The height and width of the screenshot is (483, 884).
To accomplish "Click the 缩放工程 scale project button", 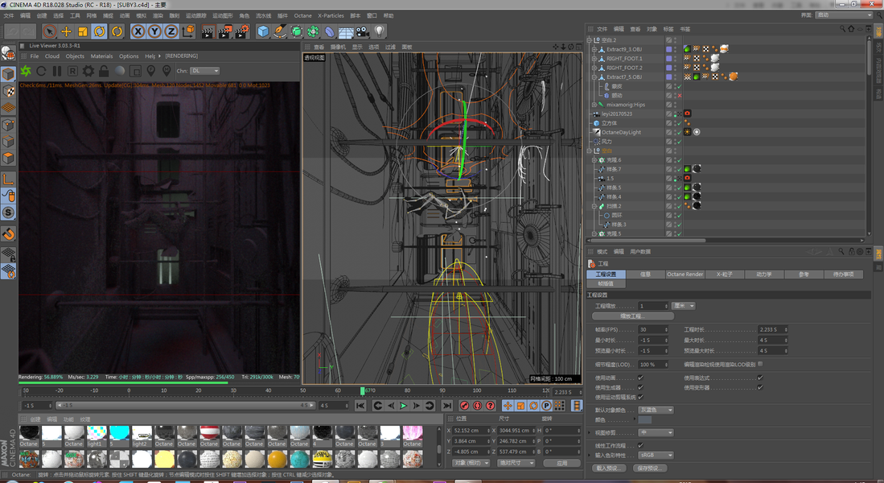I will point(632,316).
